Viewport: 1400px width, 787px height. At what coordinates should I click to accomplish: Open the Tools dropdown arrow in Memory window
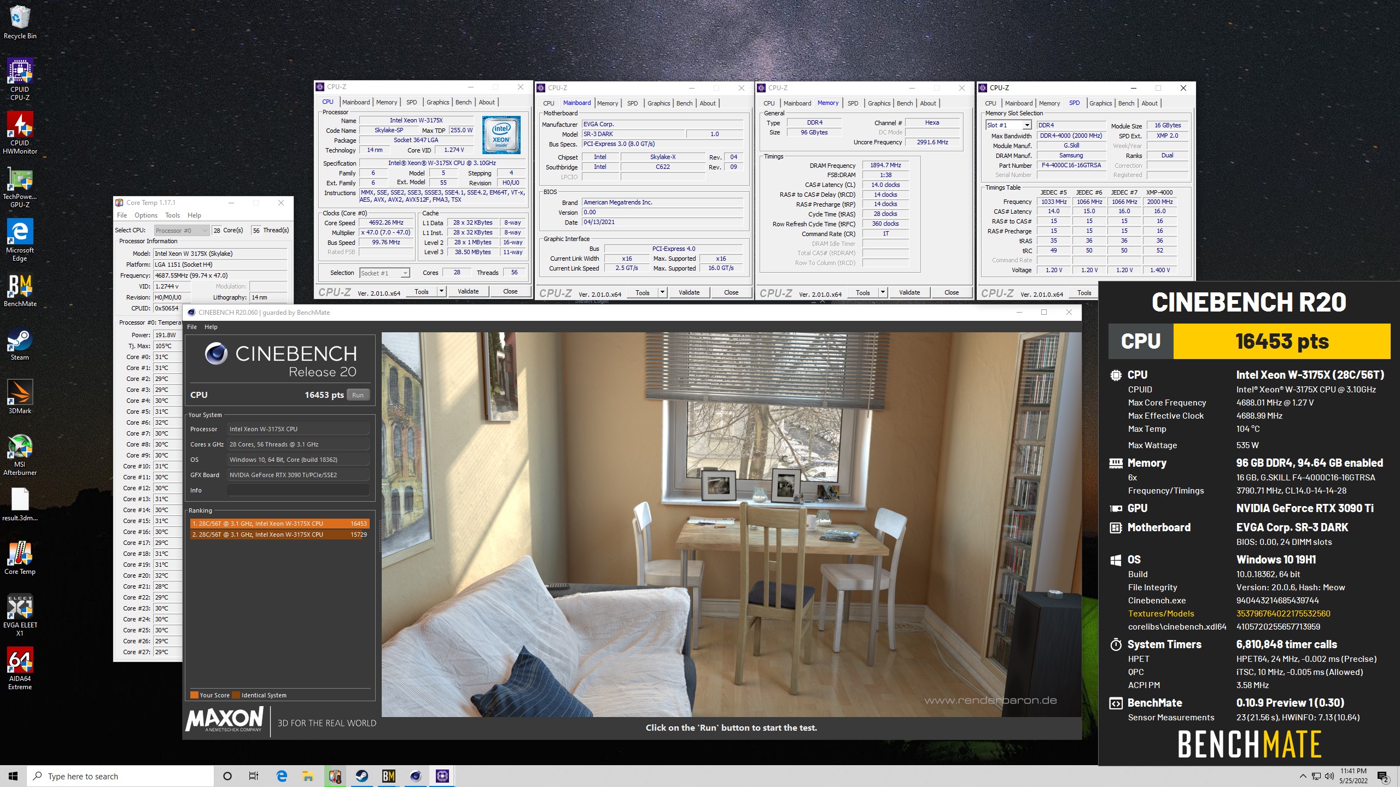(x=883, y=292)
